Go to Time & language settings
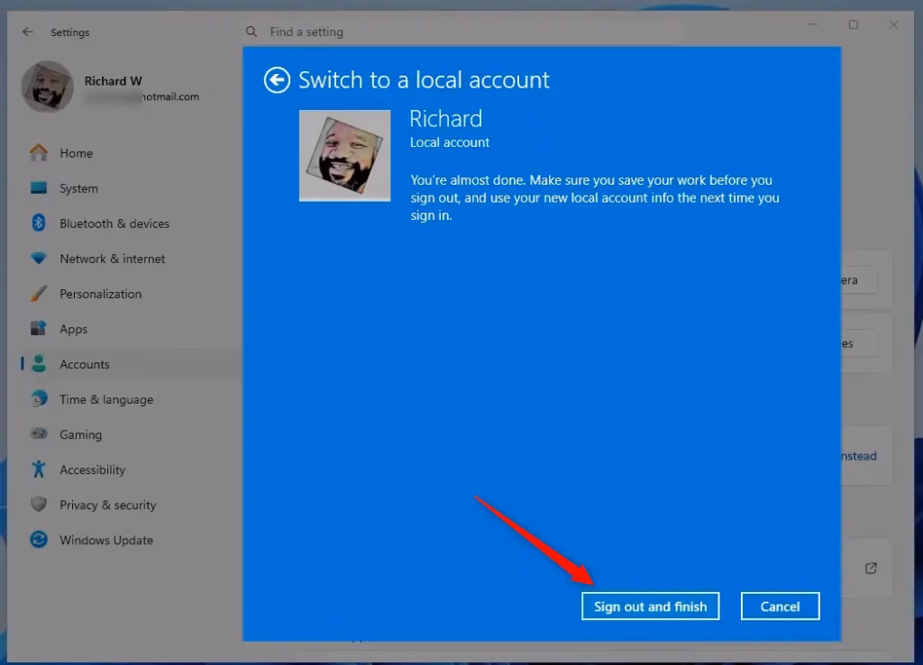Screen dimensions: 923x665 (106, 399)
